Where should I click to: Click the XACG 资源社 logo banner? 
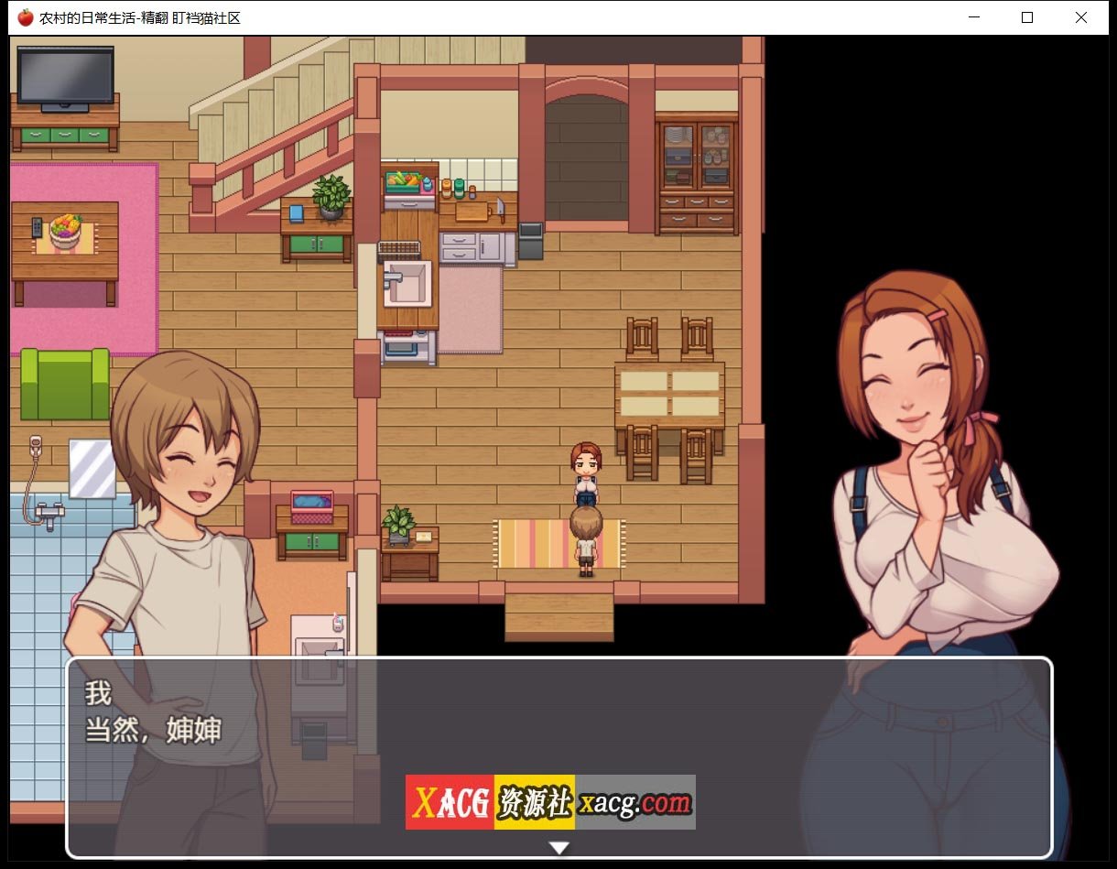click(x=490, y=799)
